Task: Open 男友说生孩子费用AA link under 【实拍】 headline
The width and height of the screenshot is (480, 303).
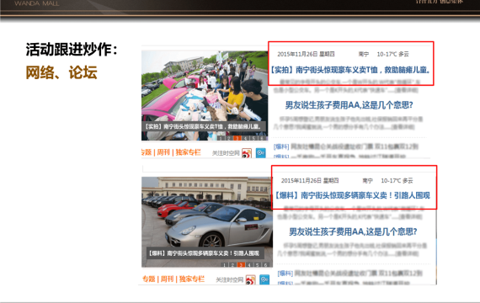Action: (x=349, y=105)
